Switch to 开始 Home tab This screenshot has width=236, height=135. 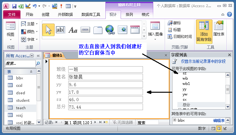tap(29, 15)
